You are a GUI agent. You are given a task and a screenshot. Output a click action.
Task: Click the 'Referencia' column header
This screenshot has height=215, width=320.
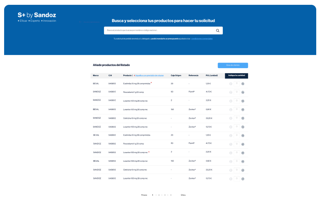click(193, 75)
